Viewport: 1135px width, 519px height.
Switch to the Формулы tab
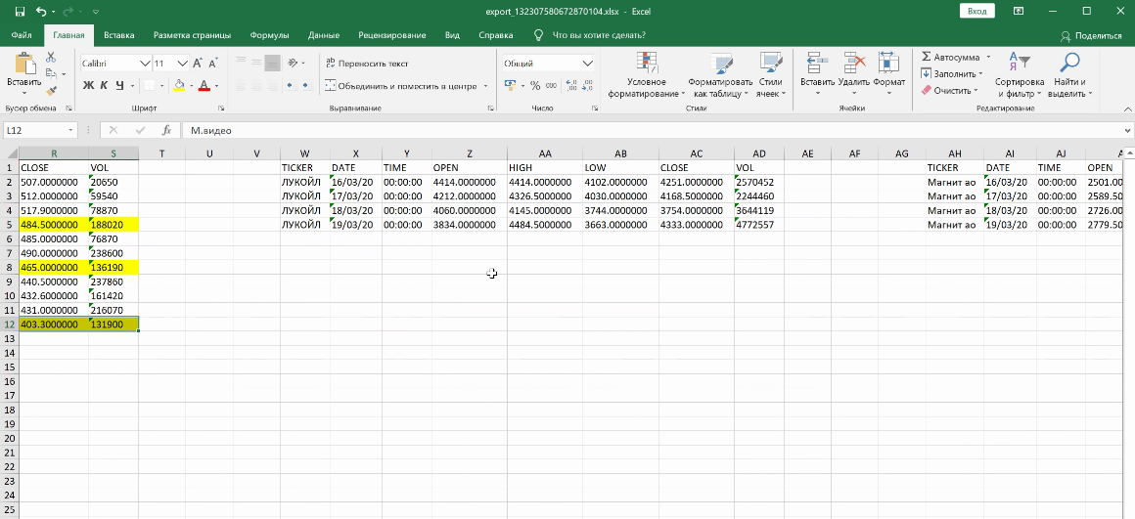269,35
